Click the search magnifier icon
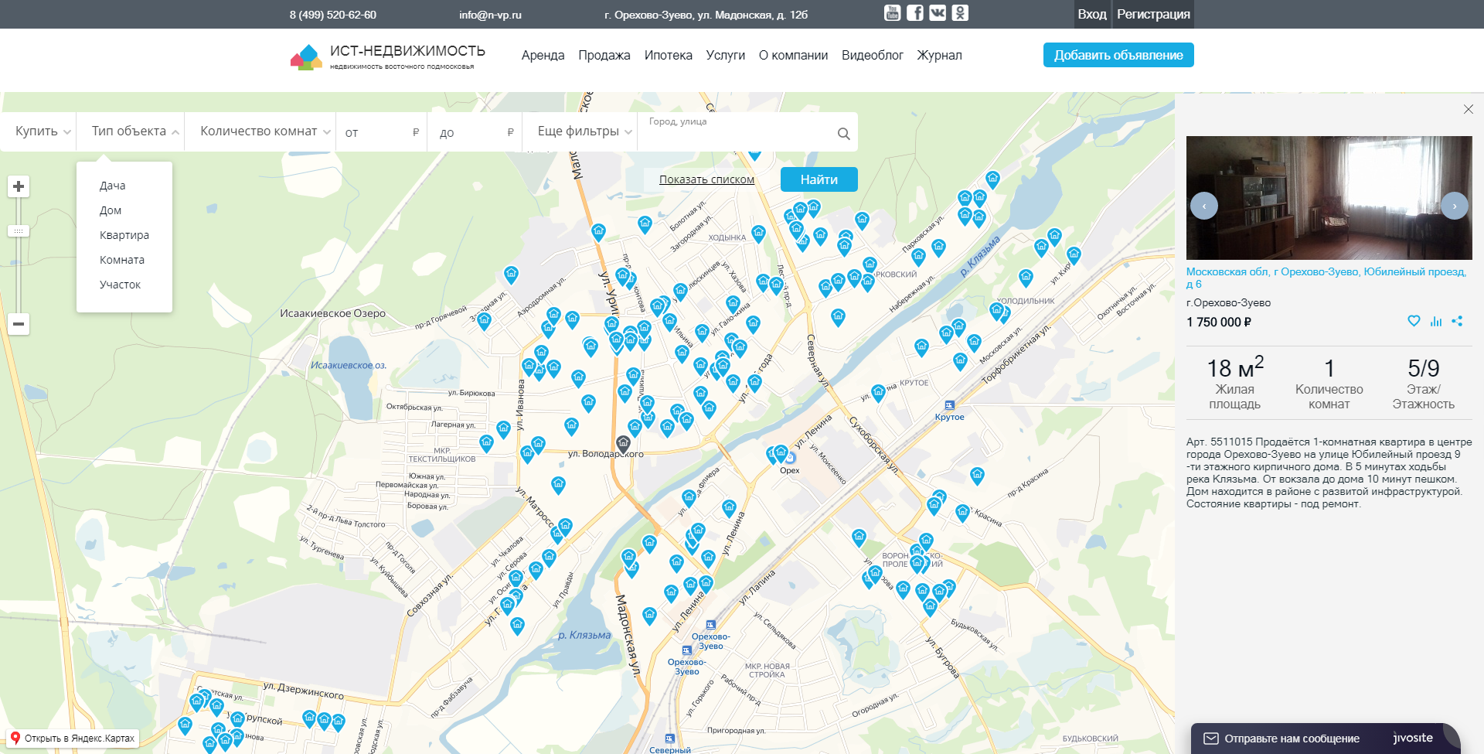 pos(843,134)
